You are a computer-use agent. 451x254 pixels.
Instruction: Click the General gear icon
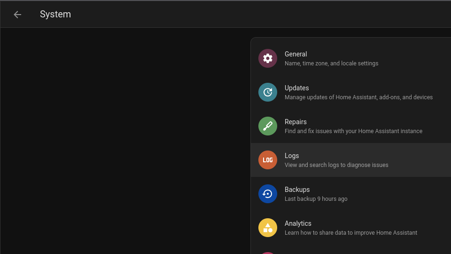[268, 58]
